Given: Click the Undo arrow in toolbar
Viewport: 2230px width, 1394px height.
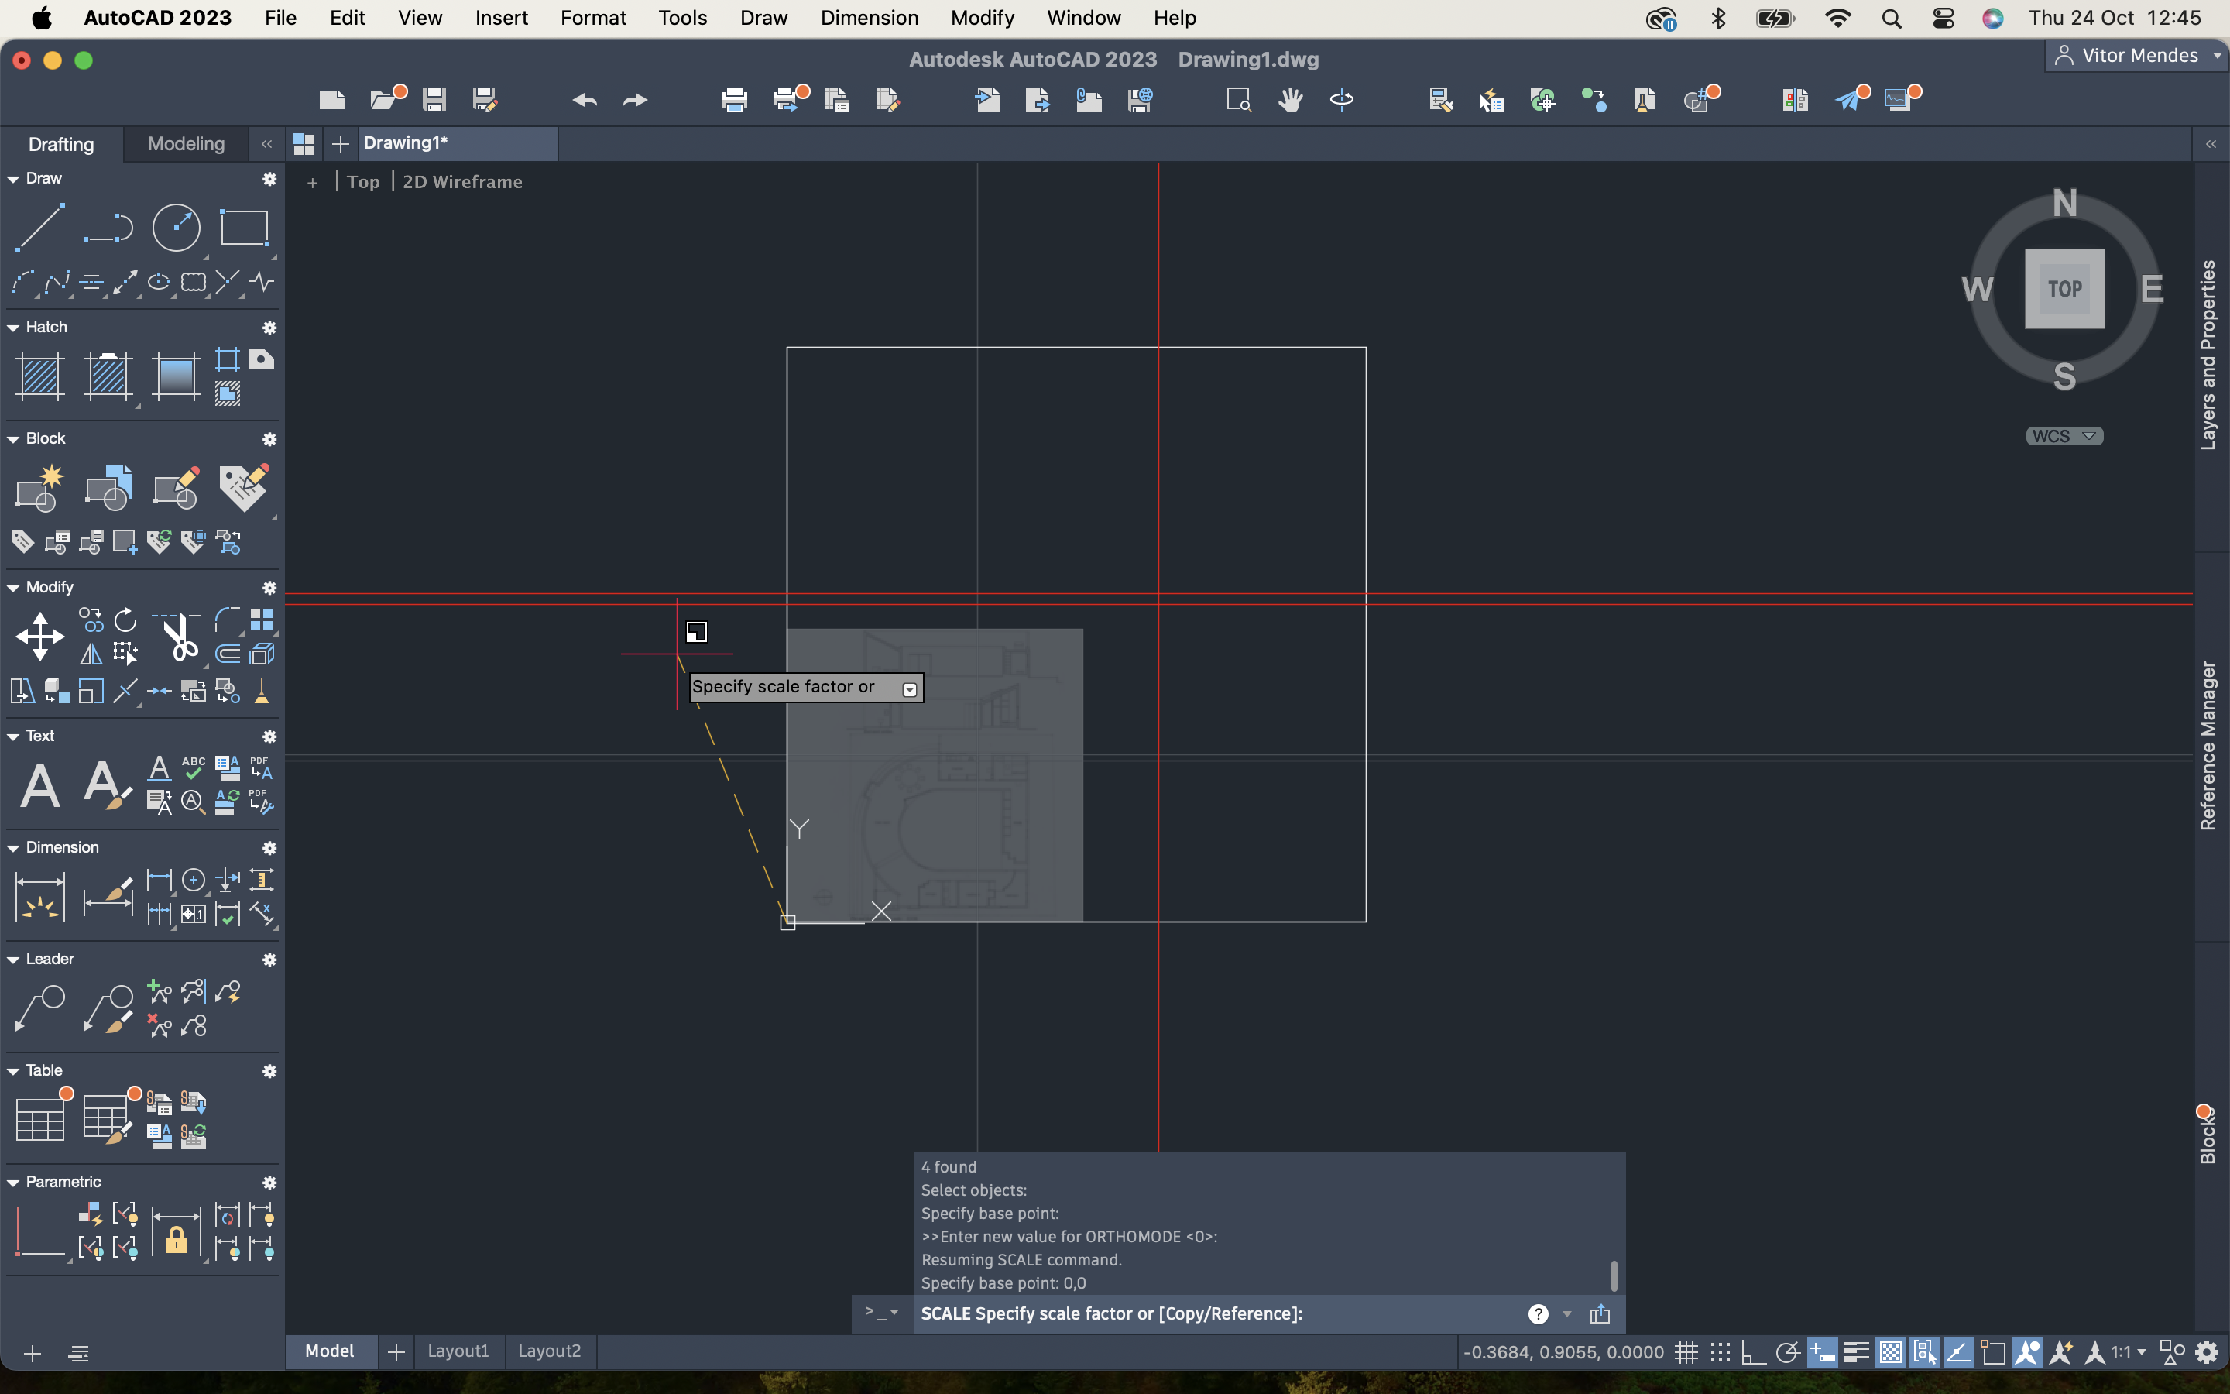Looking at the screenshot, I should tap(585, 100).
